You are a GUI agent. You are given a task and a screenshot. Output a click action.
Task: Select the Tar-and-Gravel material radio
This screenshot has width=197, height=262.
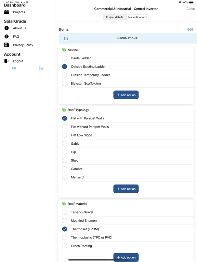[x=65, y=212]
